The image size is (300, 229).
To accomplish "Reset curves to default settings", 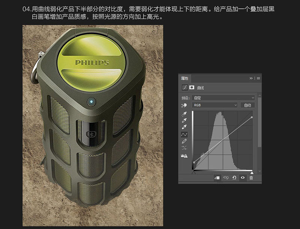I will coord(234,178).
